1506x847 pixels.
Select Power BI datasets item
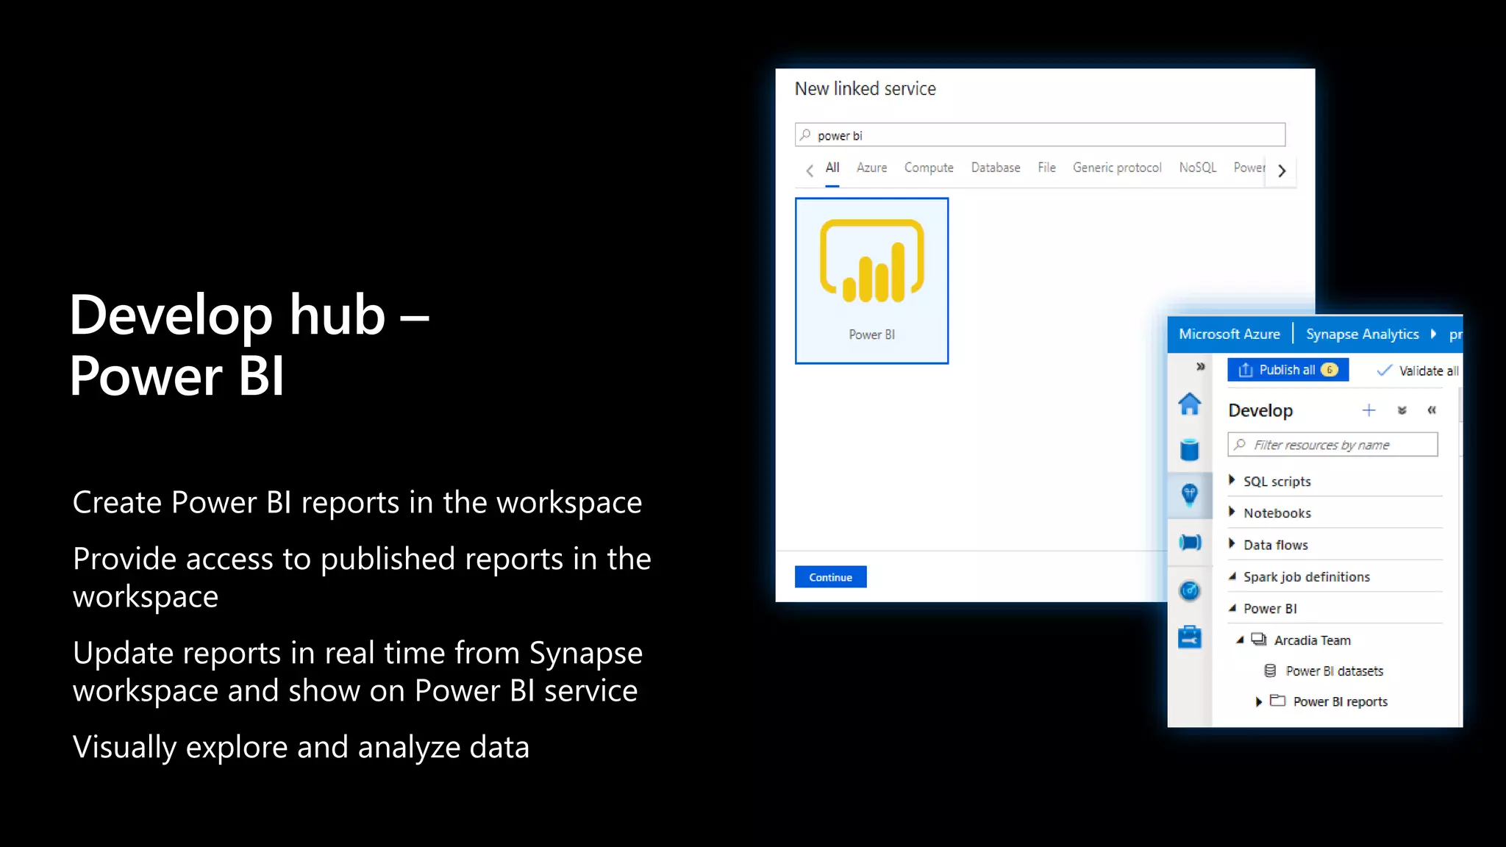click(x=1334, y=671)
